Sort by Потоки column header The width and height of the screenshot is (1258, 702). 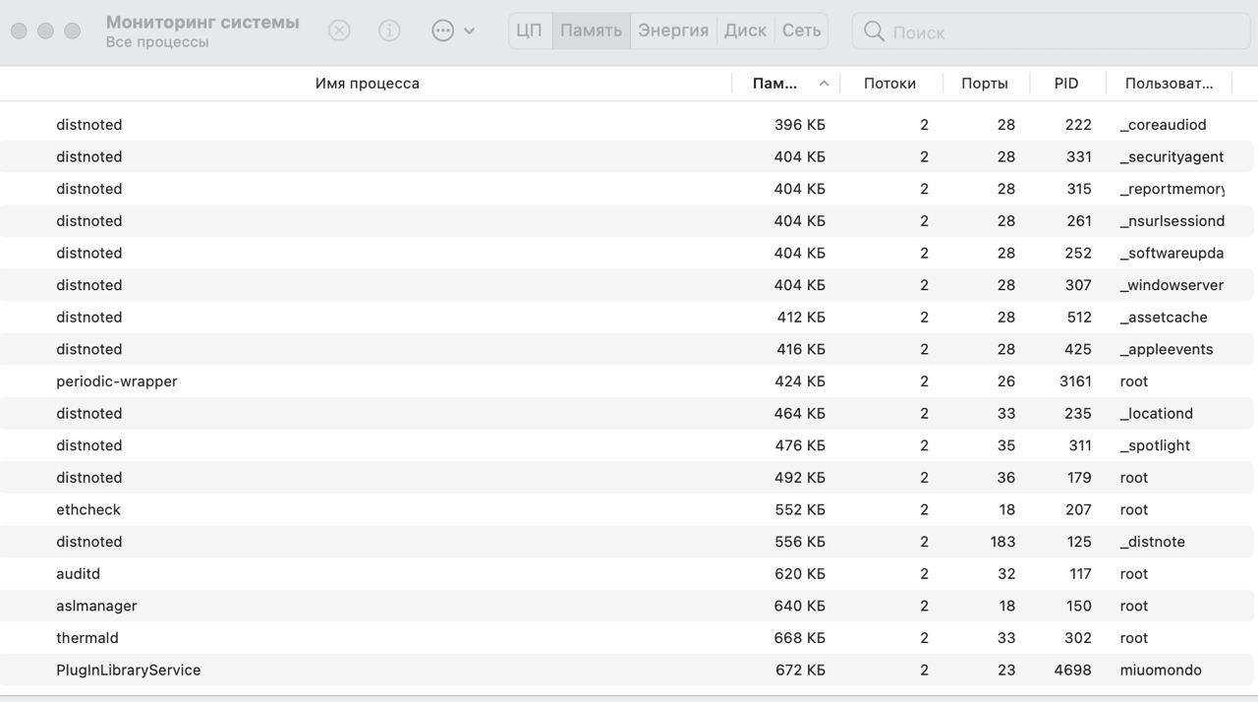pos(889,84)
